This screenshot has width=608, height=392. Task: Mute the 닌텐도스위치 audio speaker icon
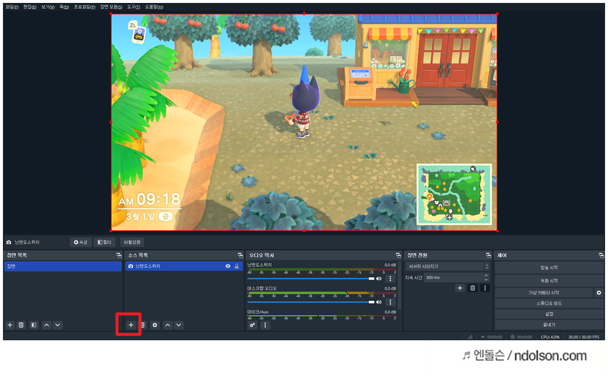tap(379, 279)
